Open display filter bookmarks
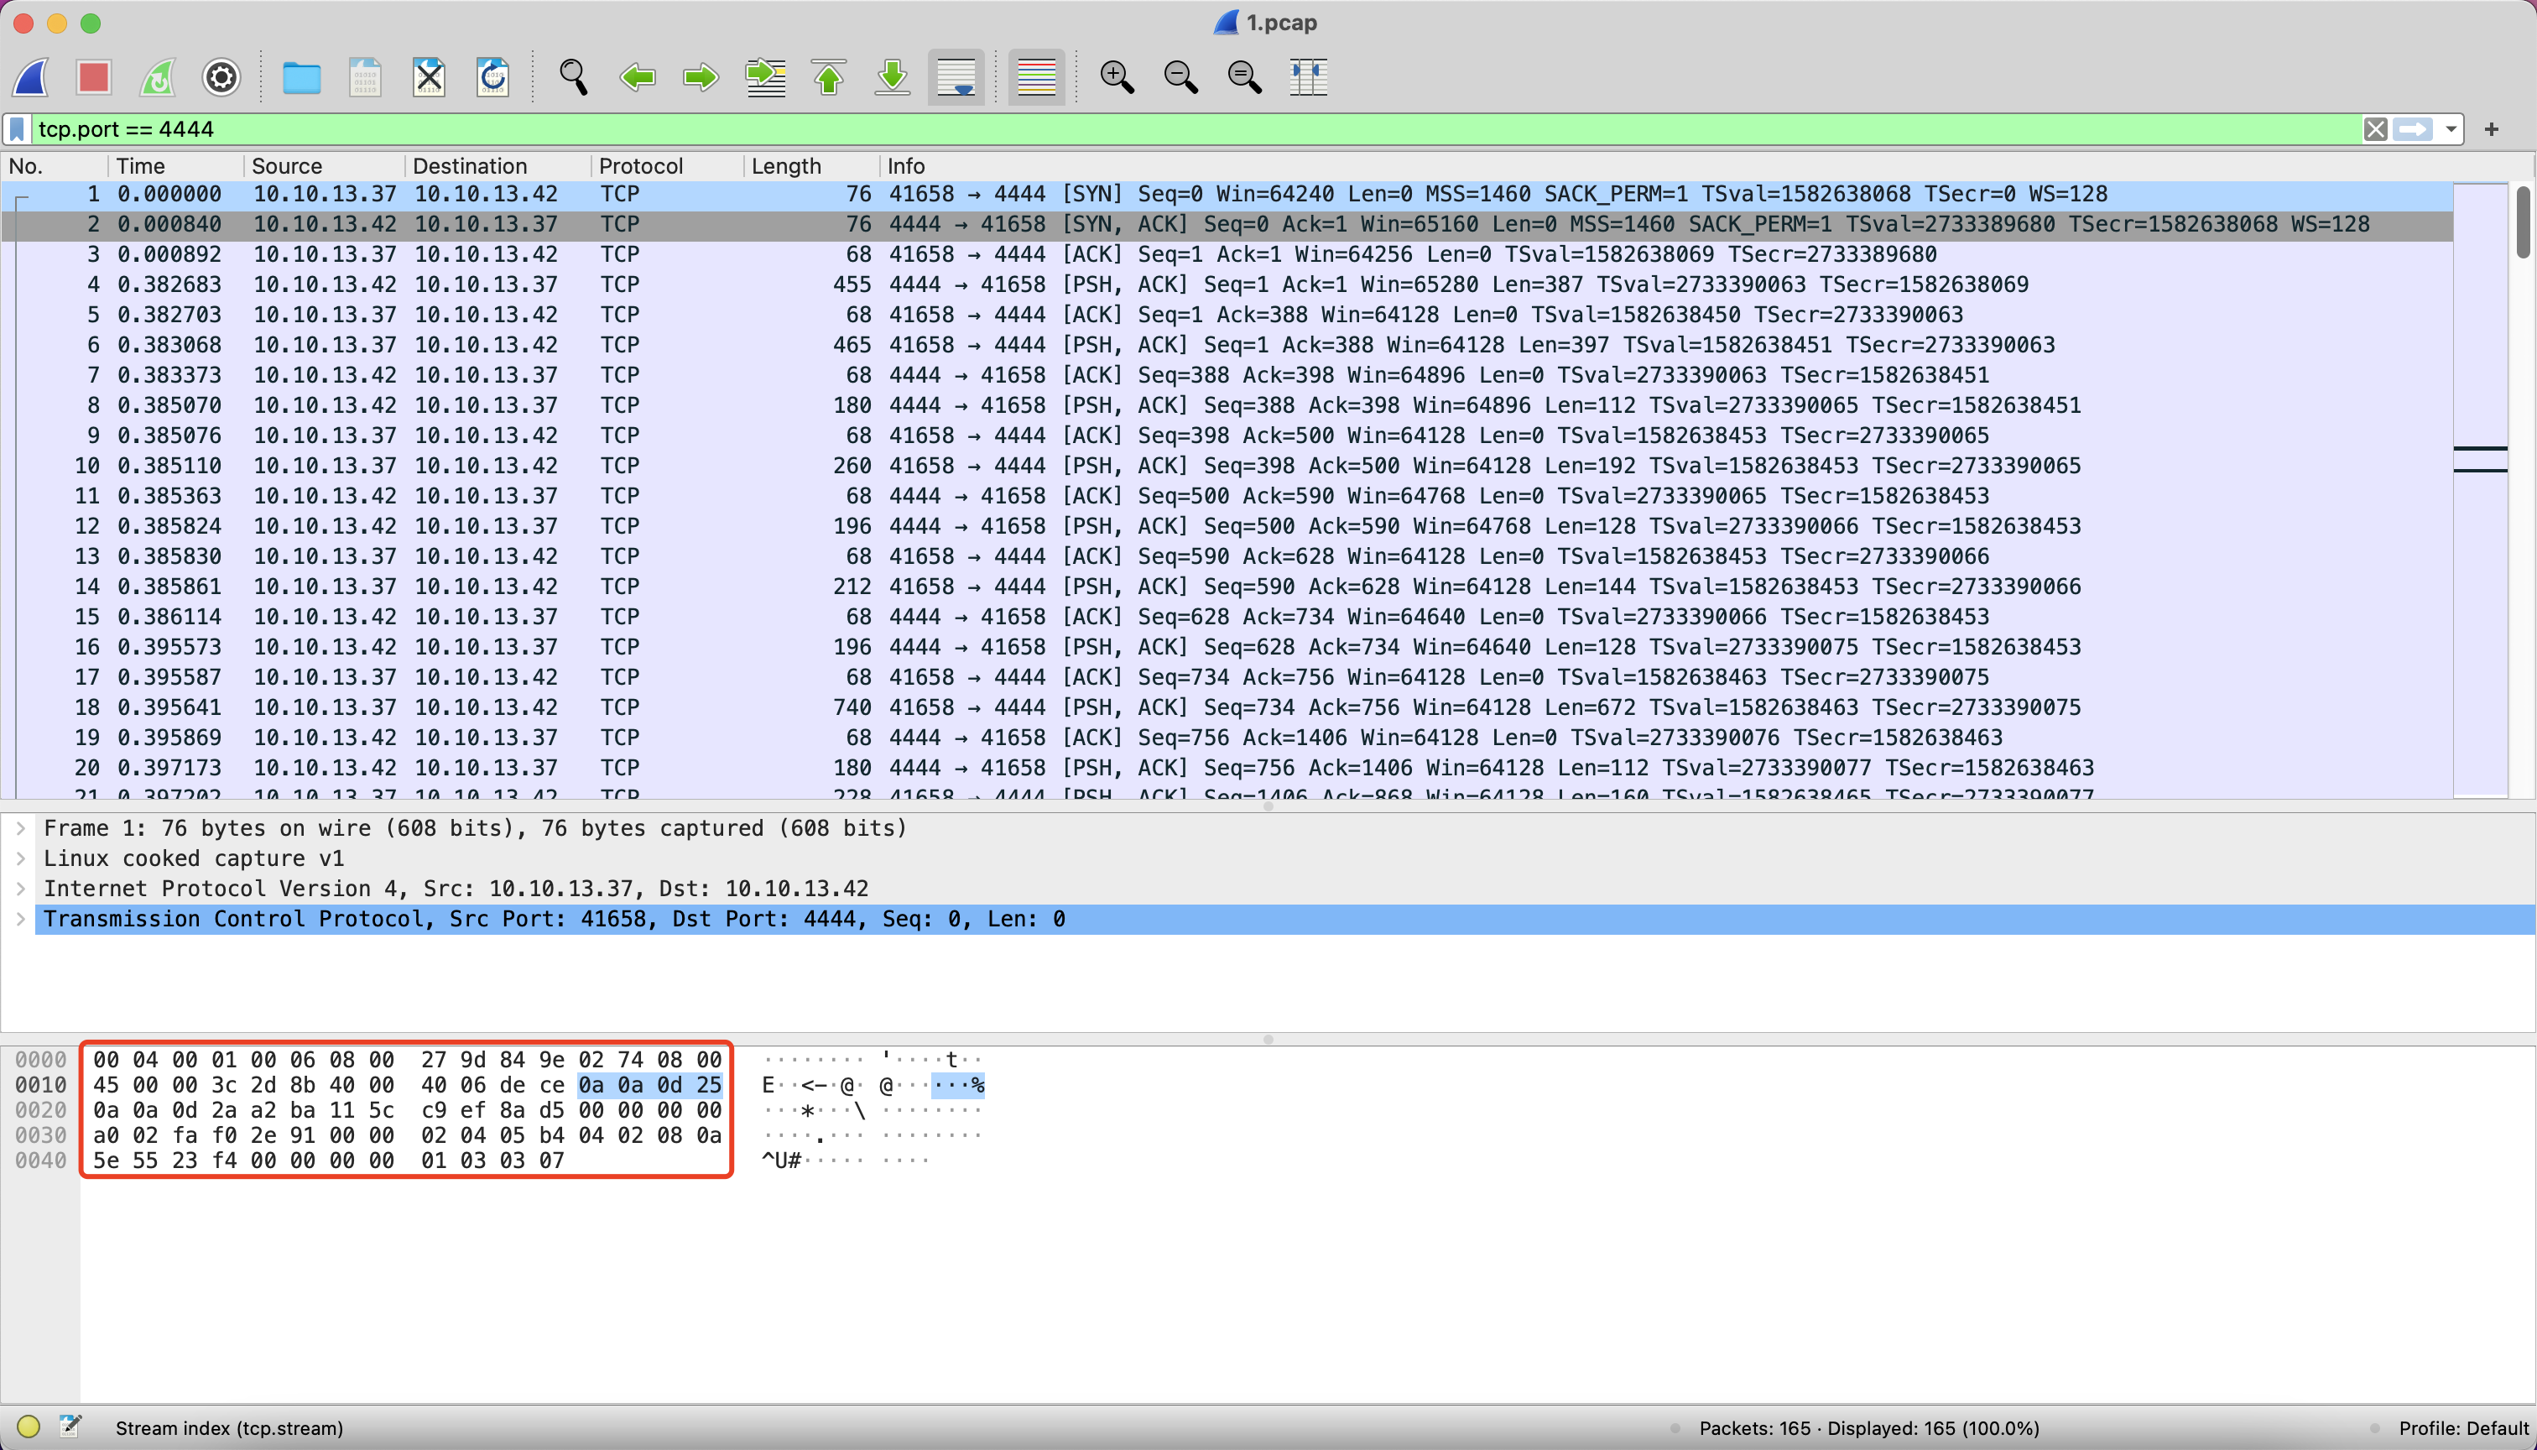2537x1450 pixels. pos(17,129)
